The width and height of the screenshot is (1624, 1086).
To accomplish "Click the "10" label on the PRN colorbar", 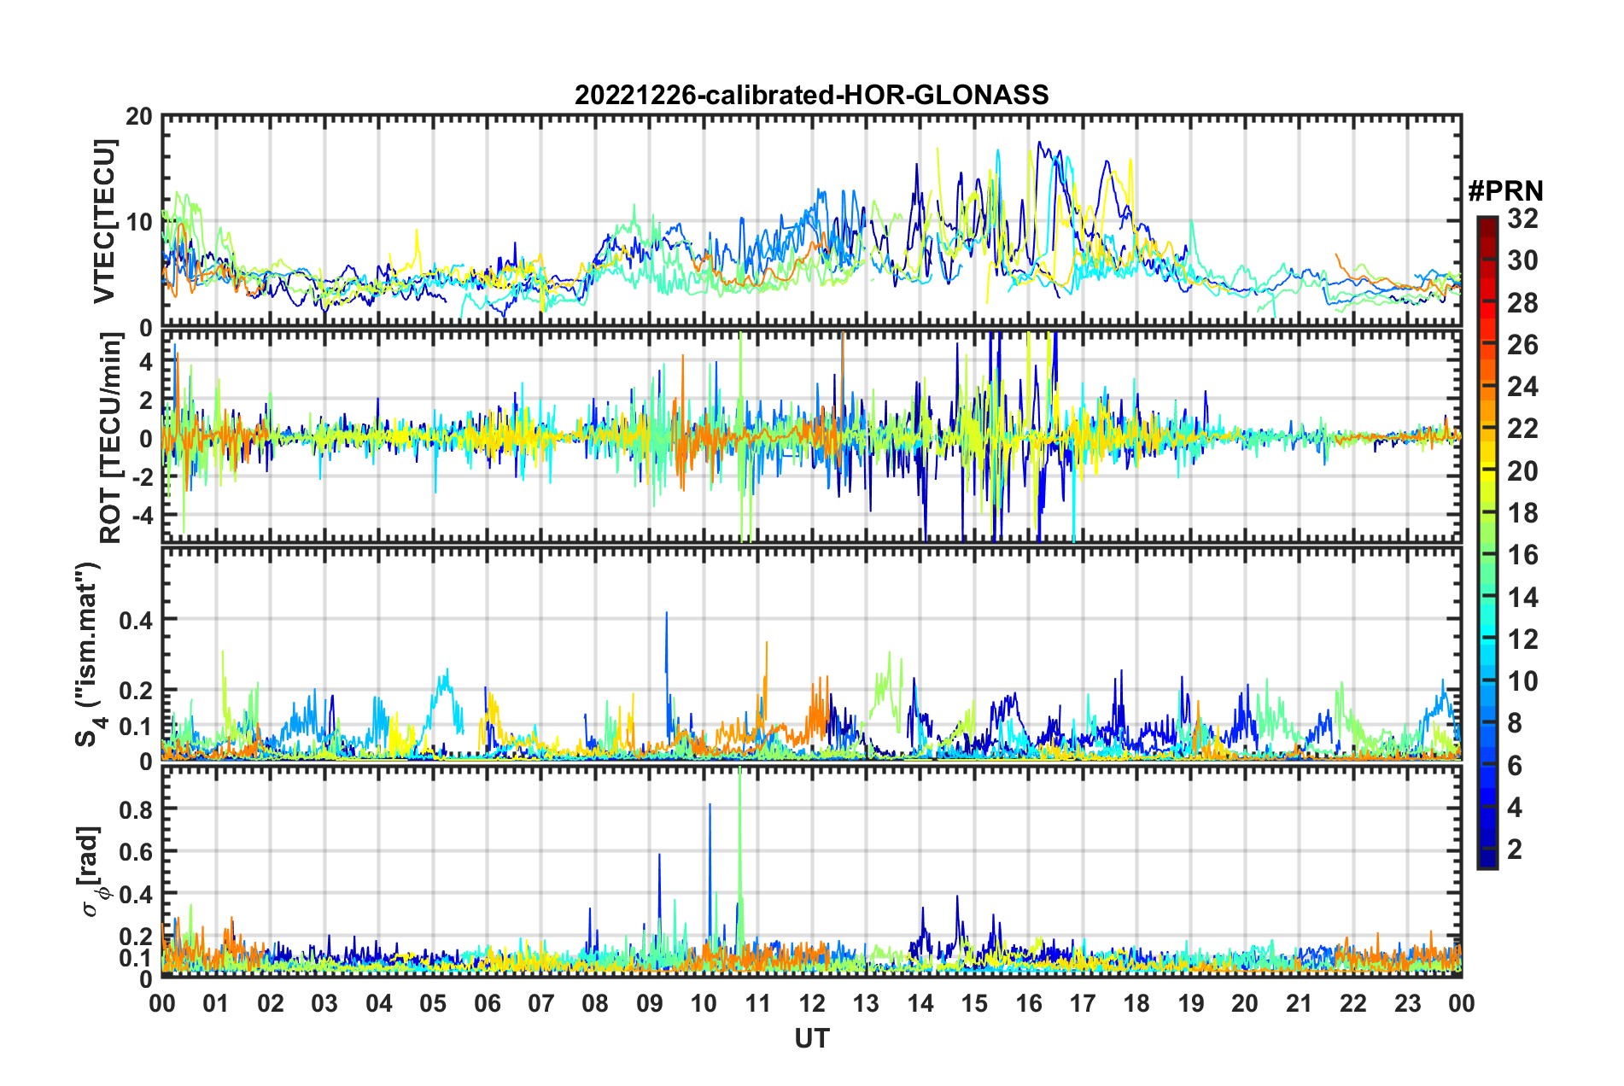I will tap(1523, 681).
